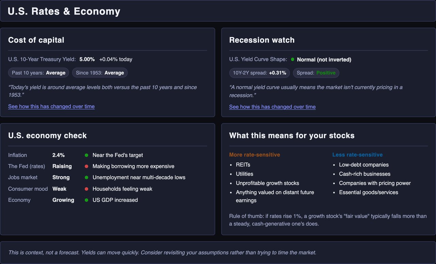Click Unprofitable growth stocks list item
Image resolution: width=436 pixels, height=264 pixels.
[267, 183]
